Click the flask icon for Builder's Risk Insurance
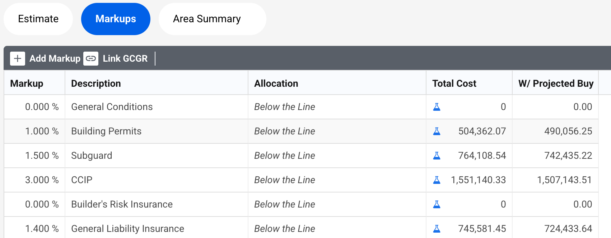611x238 pixels. [437, 204]
